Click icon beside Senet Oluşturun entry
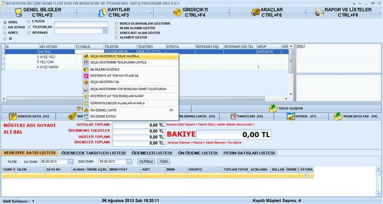The height and width of the screenshot is (204, 383). pyautogui.click(x=86, y=90)
